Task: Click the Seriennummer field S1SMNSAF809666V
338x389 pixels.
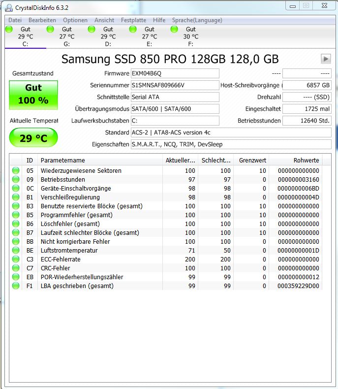Action: coord(175,85)
